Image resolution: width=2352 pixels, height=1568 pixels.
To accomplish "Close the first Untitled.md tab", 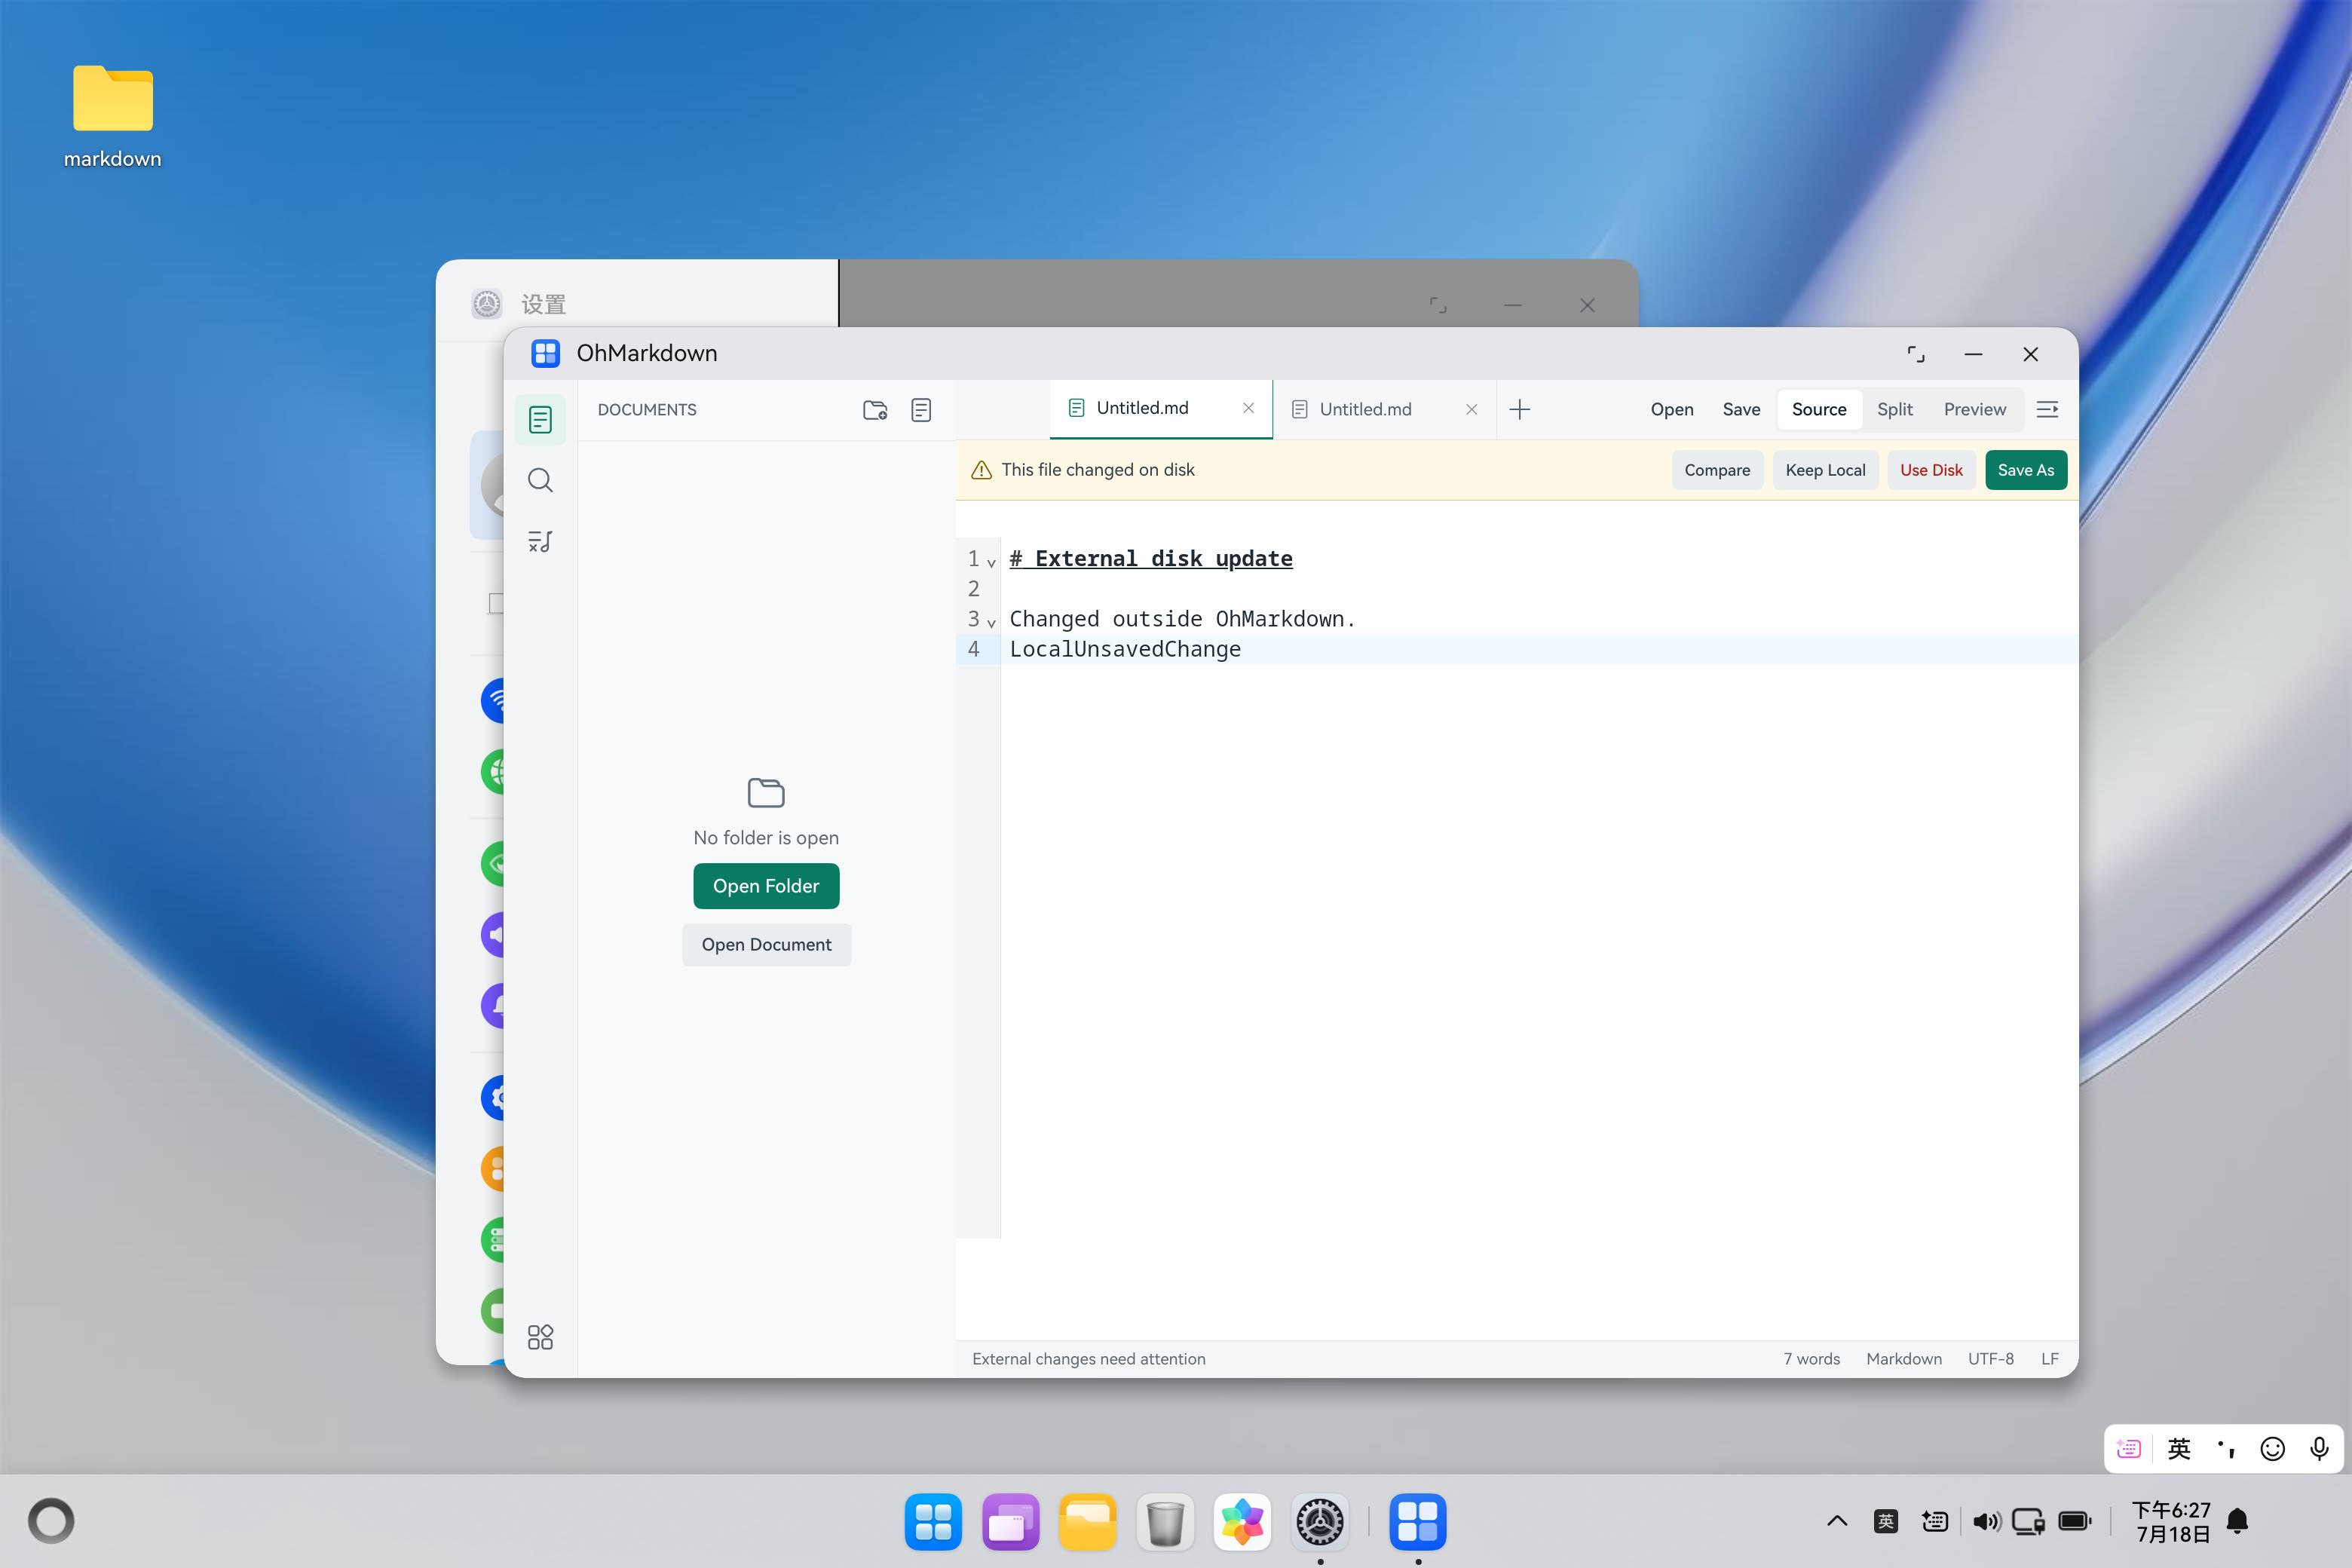I will pyautogui.click(x=1248, y=408).
